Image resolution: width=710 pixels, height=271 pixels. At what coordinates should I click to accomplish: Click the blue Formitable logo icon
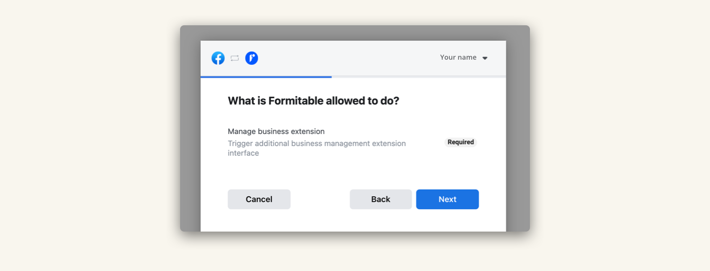point(252,58)
